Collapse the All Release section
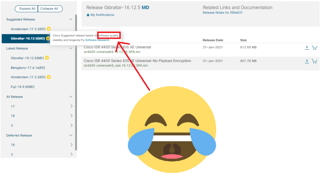The image size is (325, 186). (71, 96)
